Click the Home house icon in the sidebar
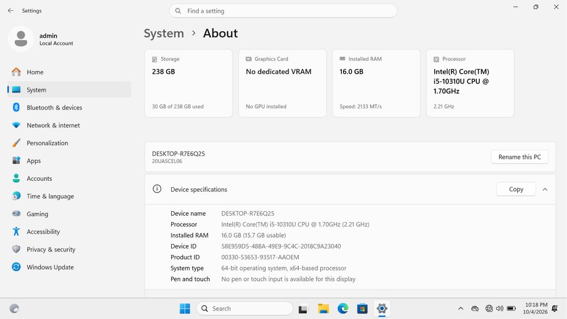 coord(16,72)
